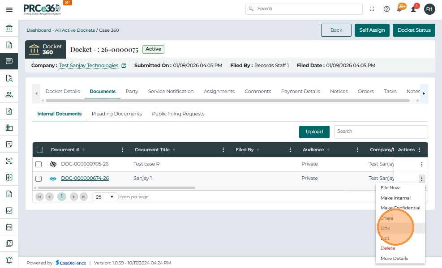Open notifications bell with 99+ badge

pos(400,9)
